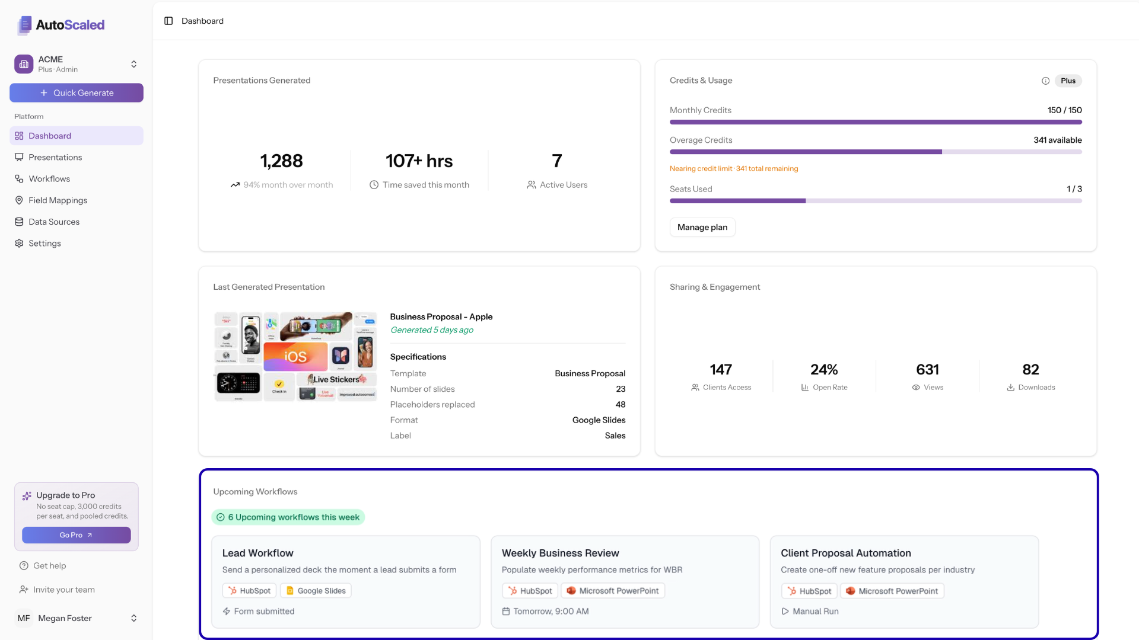Open the Apple presentation thumbnail

[295, 357]
